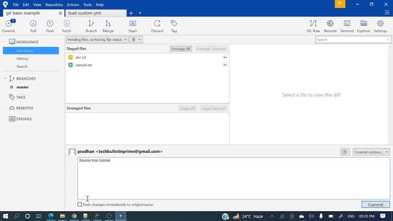Close the git-basic-example tab
393x221 pixels.
[60, 13]
